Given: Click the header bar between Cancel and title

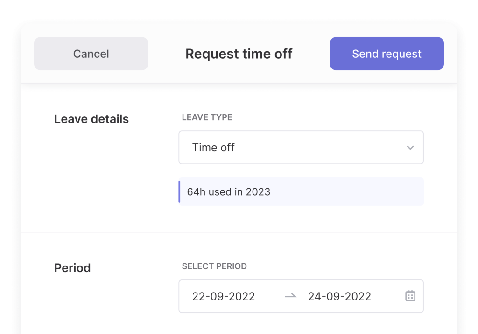Looking at the screenshot, I should (x=166, y=54).
